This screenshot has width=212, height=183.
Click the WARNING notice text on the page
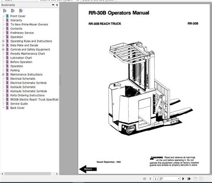tap(174, 161)
